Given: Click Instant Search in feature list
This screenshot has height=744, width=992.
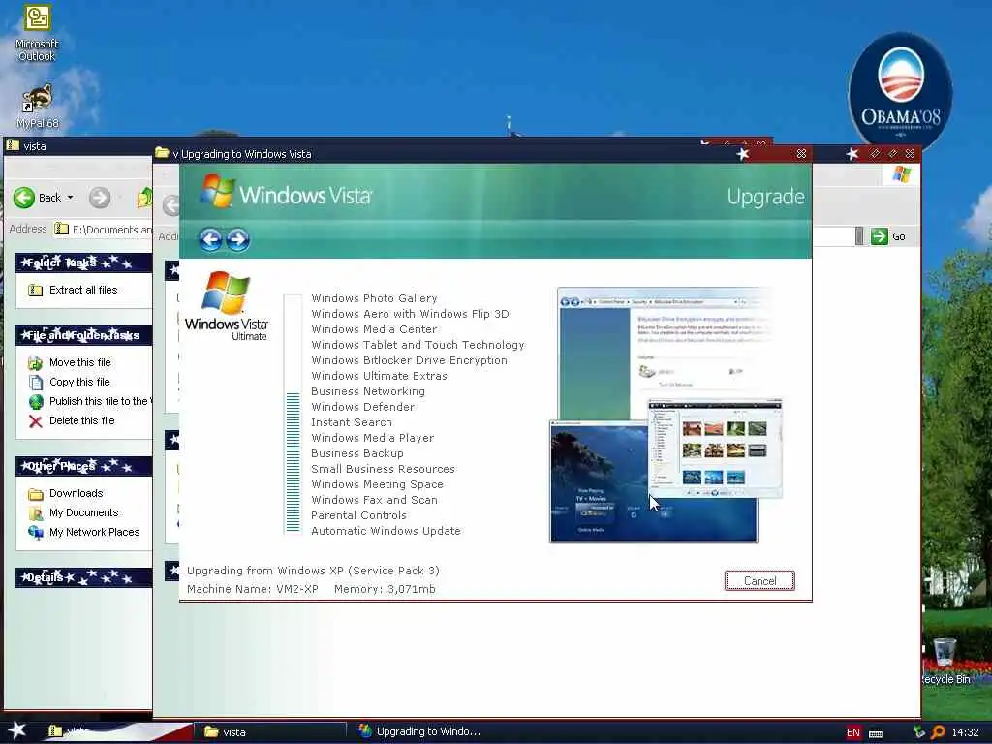Looking at the screenshot, I should (x=351, y=422).
